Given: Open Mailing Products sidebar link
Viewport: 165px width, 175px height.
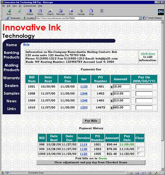Looking at the screenshot, I should point(12,68).
